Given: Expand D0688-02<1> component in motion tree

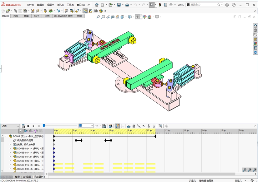Looking at the screenshot, I should tap(10, 148).
